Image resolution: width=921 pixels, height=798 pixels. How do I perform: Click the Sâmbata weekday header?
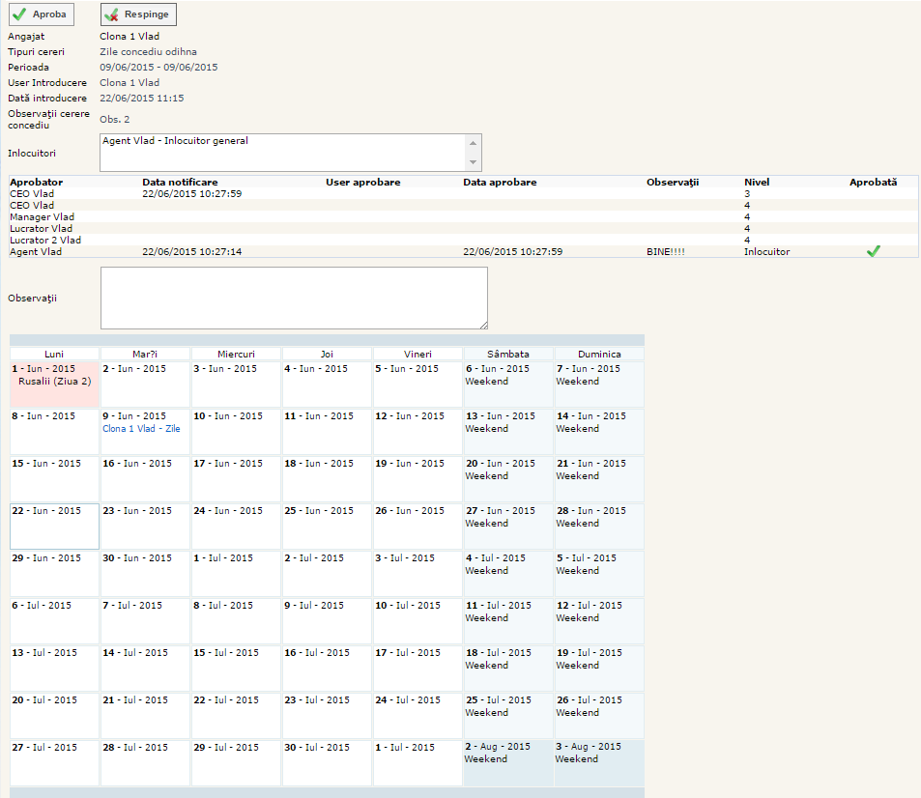pyautogui.click(x=507, y=354)
